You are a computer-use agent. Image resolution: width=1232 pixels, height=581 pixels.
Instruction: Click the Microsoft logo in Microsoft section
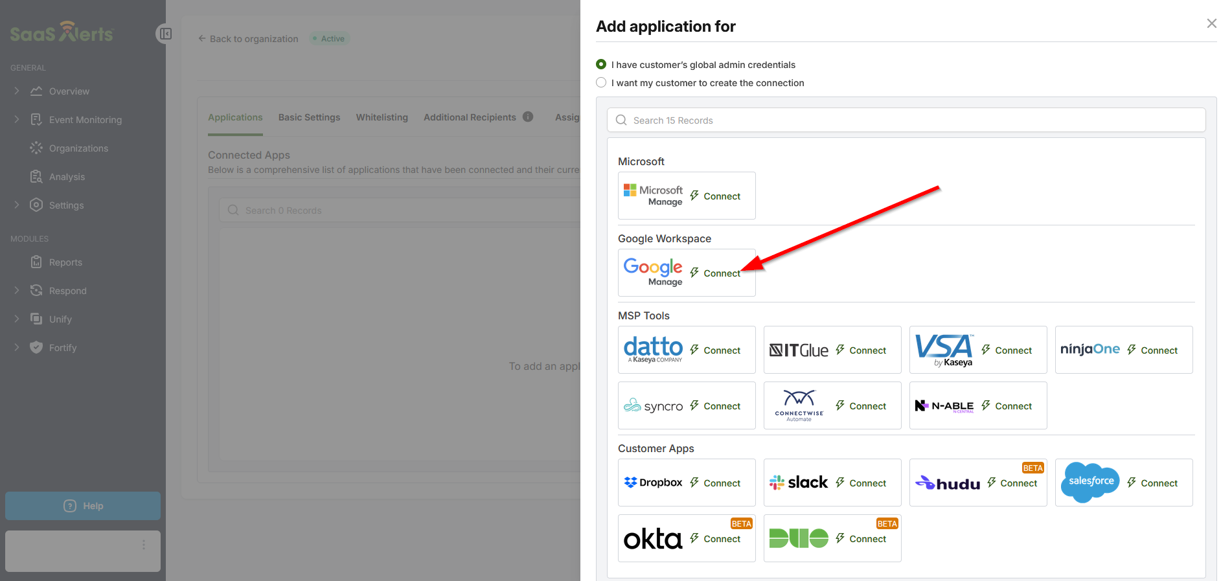[652, 195]
